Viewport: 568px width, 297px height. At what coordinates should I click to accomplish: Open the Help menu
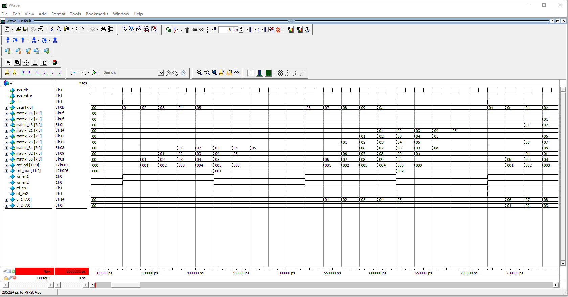click(138, 14)
